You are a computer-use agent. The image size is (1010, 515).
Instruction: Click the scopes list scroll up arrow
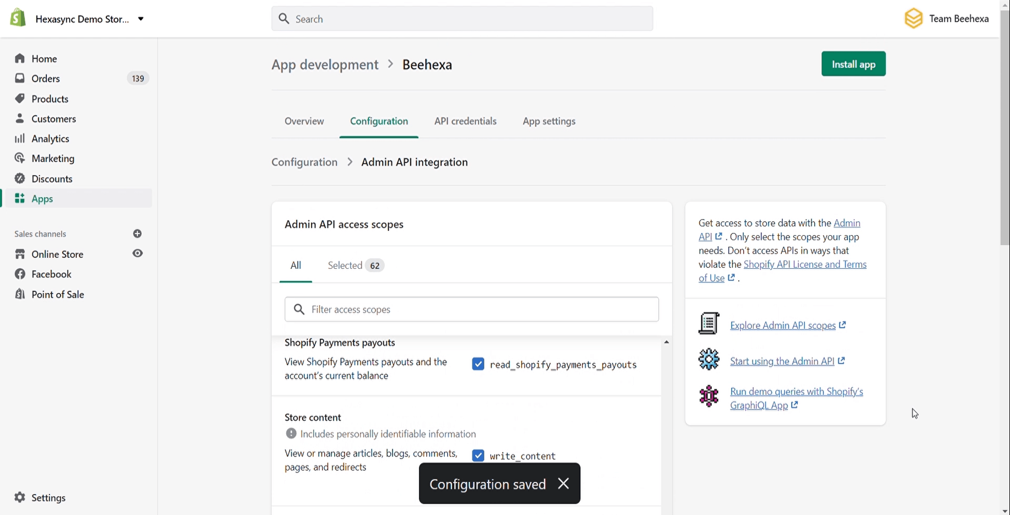pos(667,342)
